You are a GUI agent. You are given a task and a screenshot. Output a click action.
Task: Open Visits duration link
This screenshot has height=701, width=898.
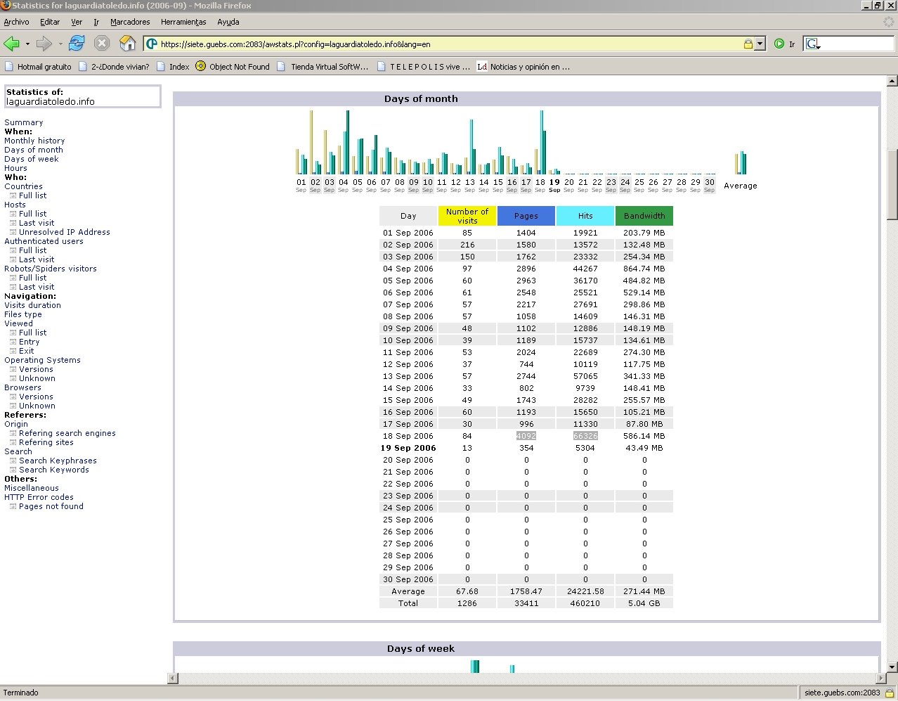point(32,305)
